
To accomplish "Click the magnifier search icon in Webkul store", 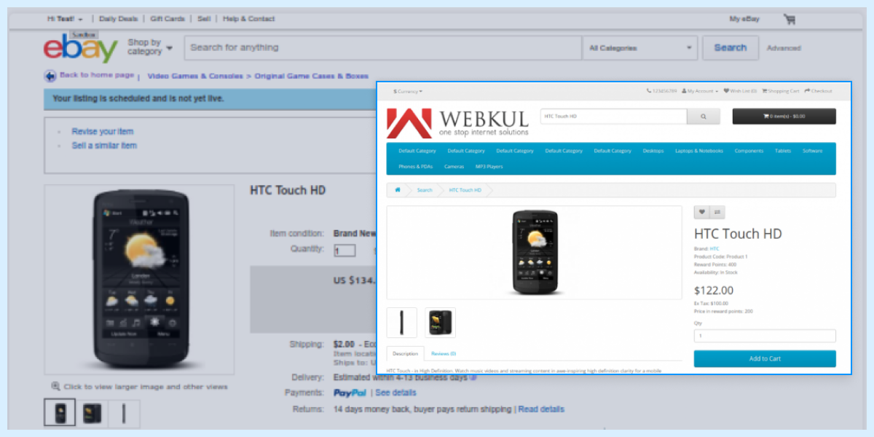I will (x=702, y=116).
